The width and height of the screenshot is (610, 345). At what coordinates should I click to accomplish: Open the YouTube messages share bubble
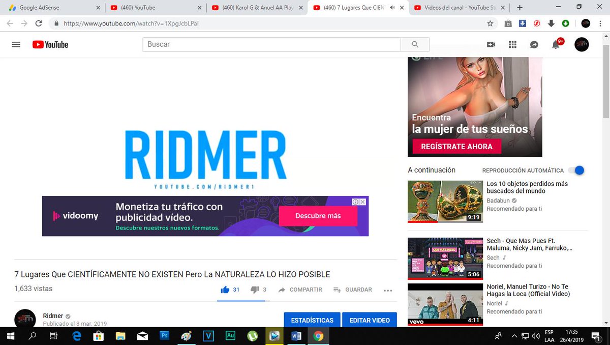point(534,45)
